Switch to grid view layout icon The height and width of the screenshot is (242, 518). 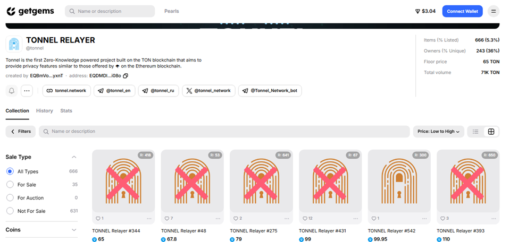pyautogui.click(x=491, y=132)
